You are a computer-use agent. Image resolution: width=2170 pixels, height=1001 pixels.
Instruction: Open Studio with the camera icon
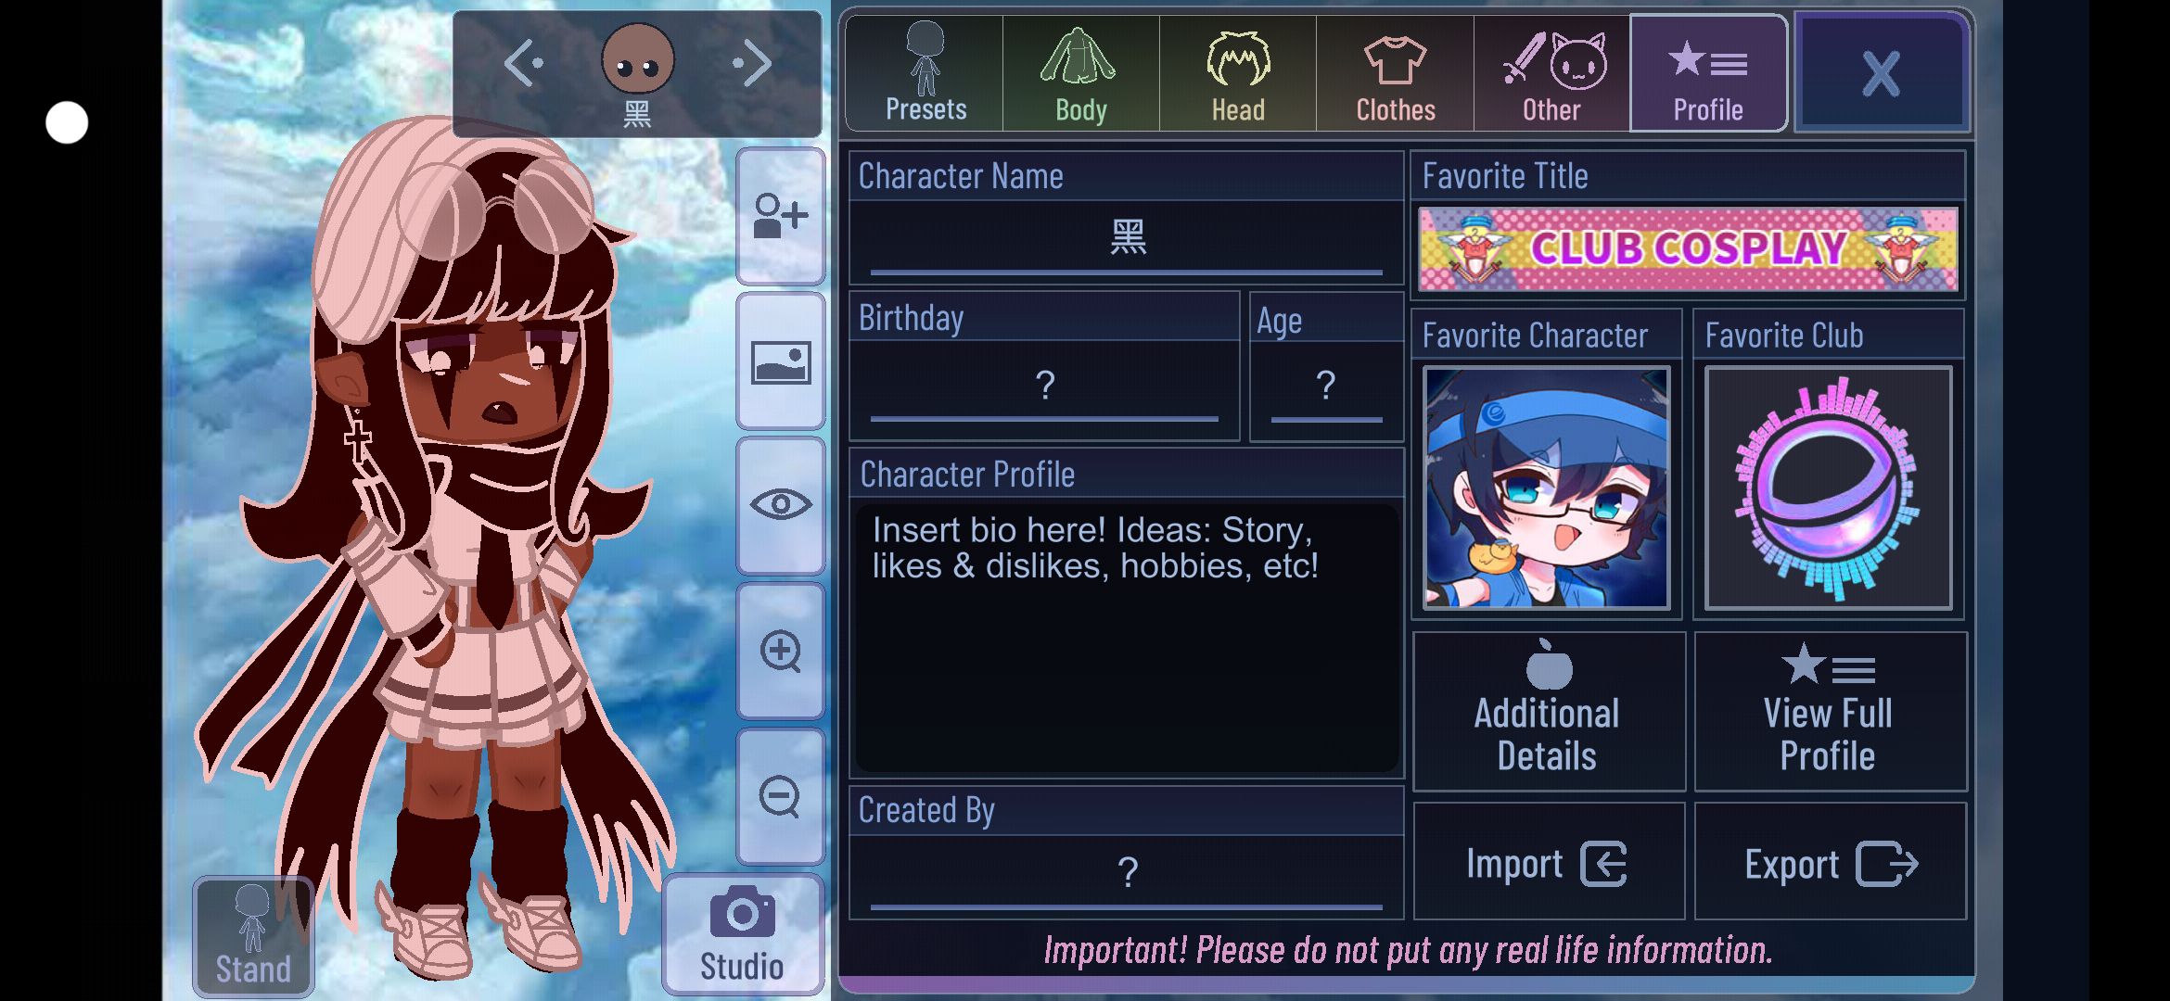(743, 934)
